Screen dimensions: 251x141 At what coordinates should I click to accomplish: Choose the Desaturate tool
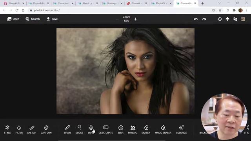tap(105, 130)
